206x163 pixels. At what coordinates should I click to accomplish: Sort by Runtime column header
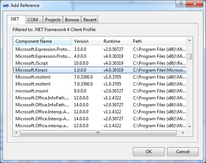coord(116,41)
